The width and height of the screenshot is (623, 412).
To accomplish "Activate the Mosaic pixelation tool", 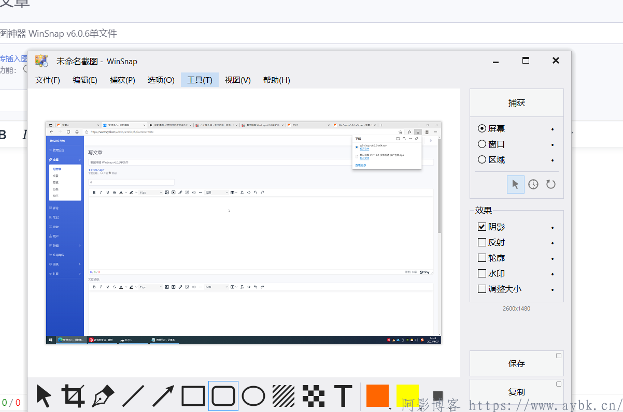I will [312, 396].
